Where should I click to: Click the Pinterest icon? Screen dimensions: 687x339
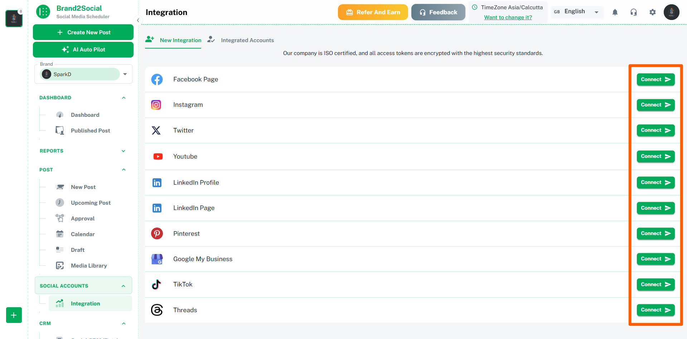tap(157, 234)
